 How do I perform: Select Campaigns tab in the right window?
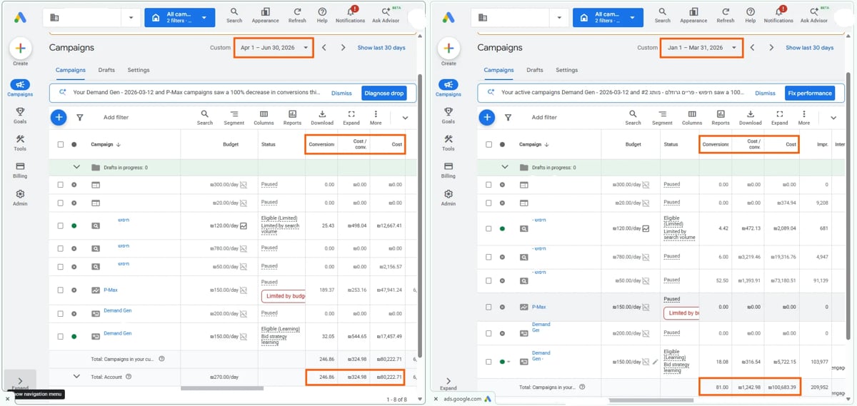tap(498, 70)
